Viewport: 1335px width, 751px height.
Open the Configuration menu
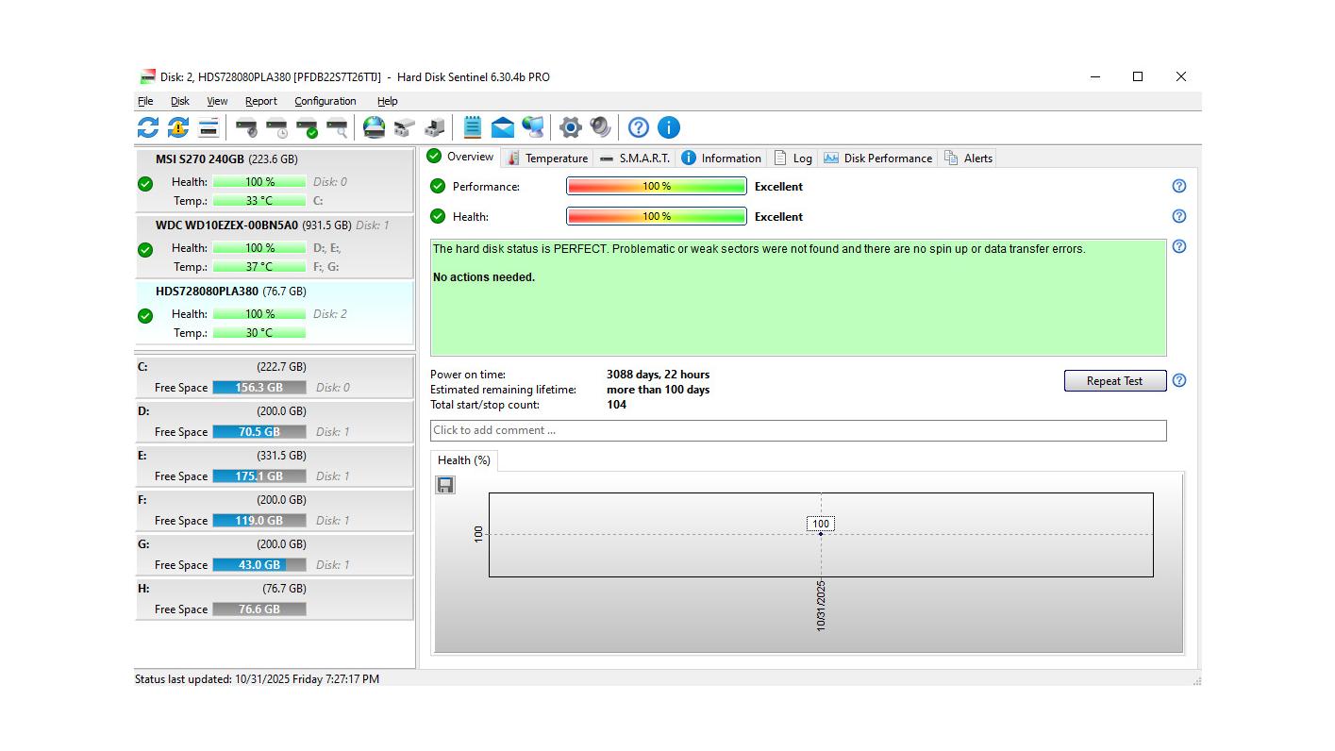click(x=325, y=101)
